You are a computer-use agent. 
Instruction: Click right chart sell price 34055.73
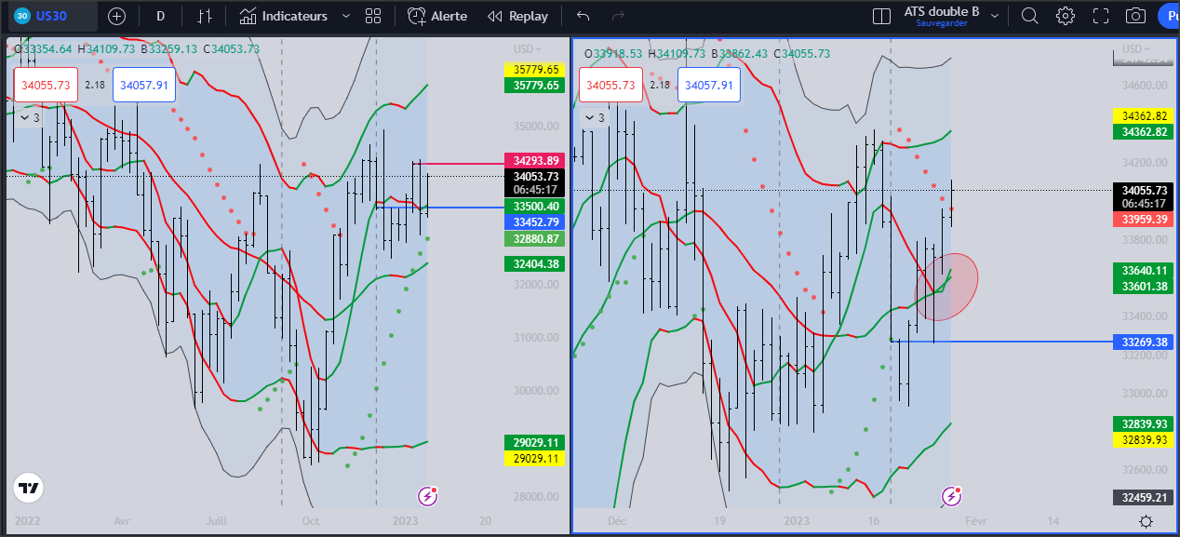(611, 85)
